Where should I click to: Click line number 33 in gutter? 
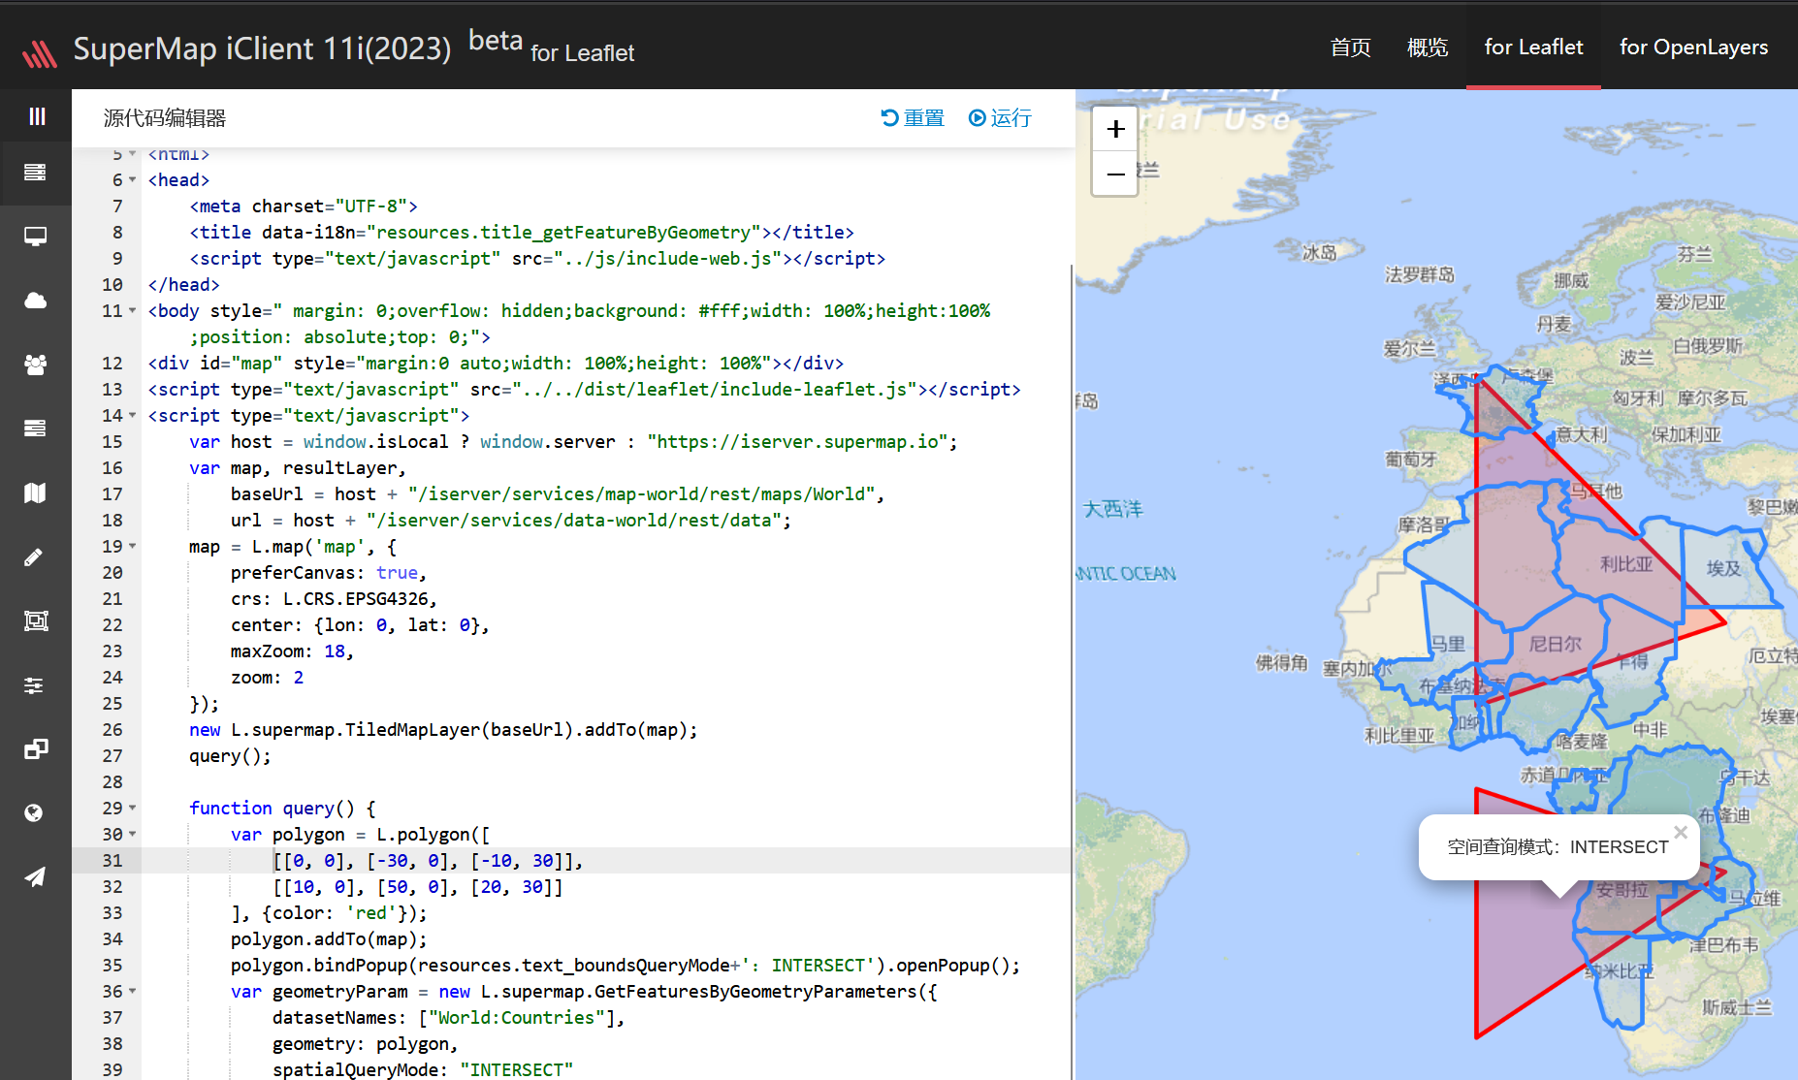coord(112,913)
